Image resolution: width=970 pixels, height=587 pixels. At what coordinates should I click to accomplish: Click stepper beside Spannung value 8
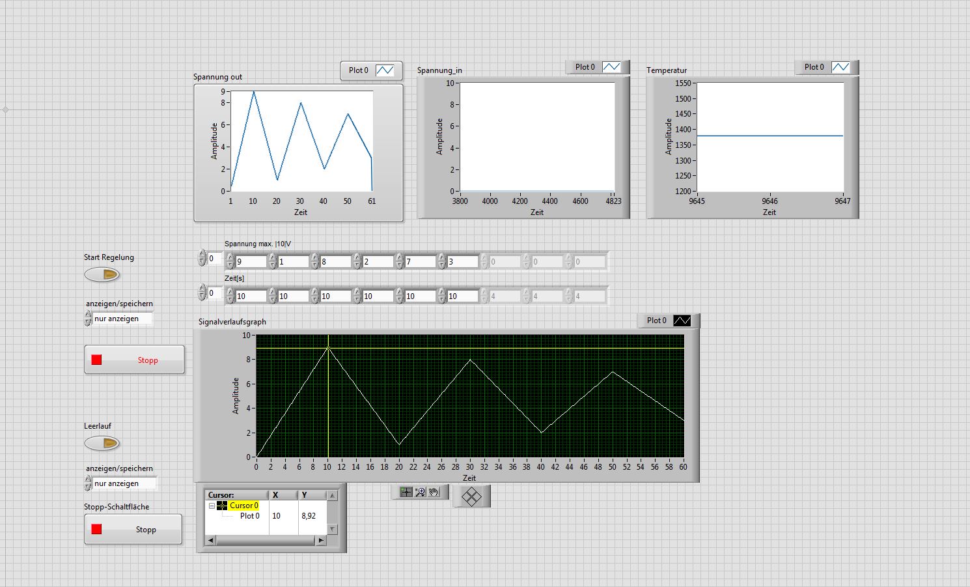[314, 262]
